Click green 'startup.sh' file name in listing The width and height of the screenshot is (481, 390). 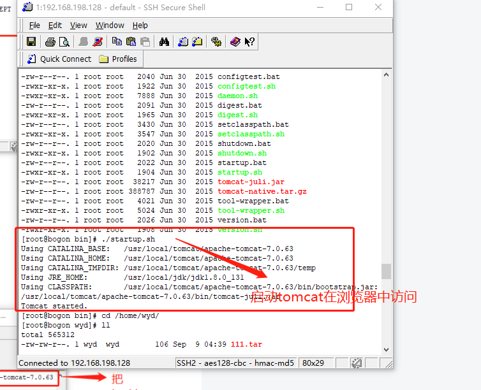coord(240,172)
